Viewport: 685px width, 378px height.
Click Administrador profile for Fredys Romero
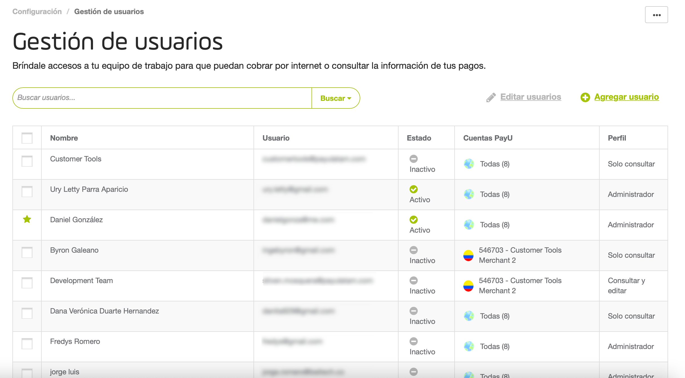click(x=631, y=346)
